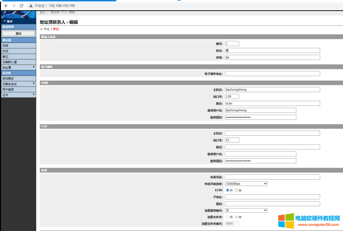The image size is (343, 231).
Task: Click the 退出 logout button
Action: coord(18,33)
